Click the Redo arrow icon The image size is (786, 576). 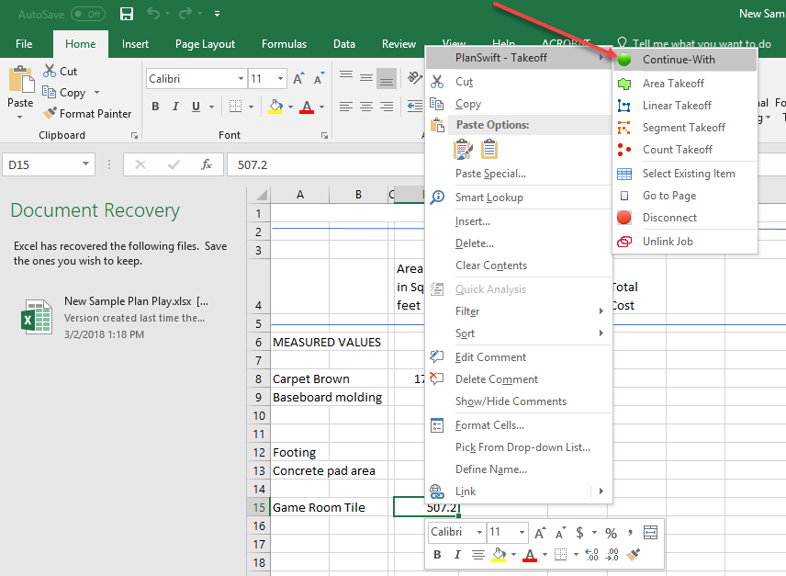(x=185, y=14)
